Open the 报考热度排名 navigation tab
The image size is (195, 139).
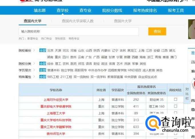pyautogui.click(x=145, y=11)
